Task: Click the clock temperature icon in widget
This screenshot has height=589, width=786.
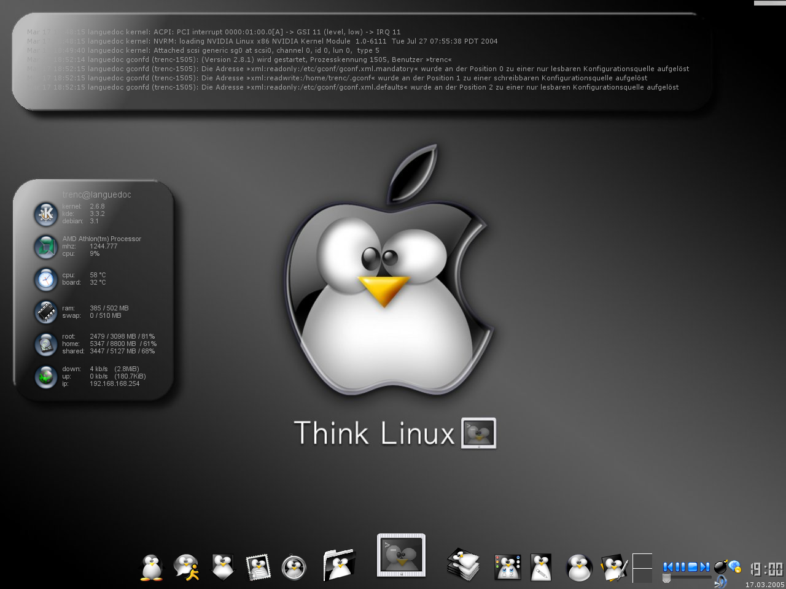Action: pyautogui.click(x=46, y=279)
